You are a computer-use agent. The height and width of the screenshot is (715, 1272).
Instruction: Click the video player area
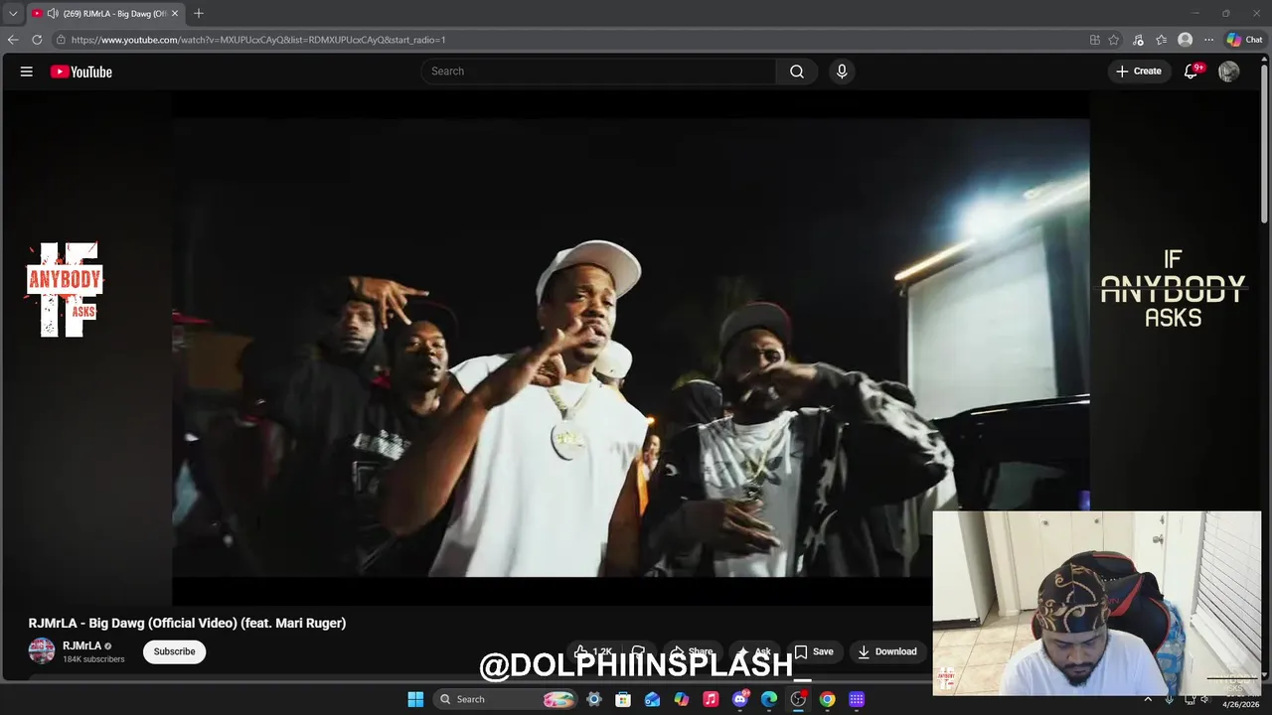630,348
